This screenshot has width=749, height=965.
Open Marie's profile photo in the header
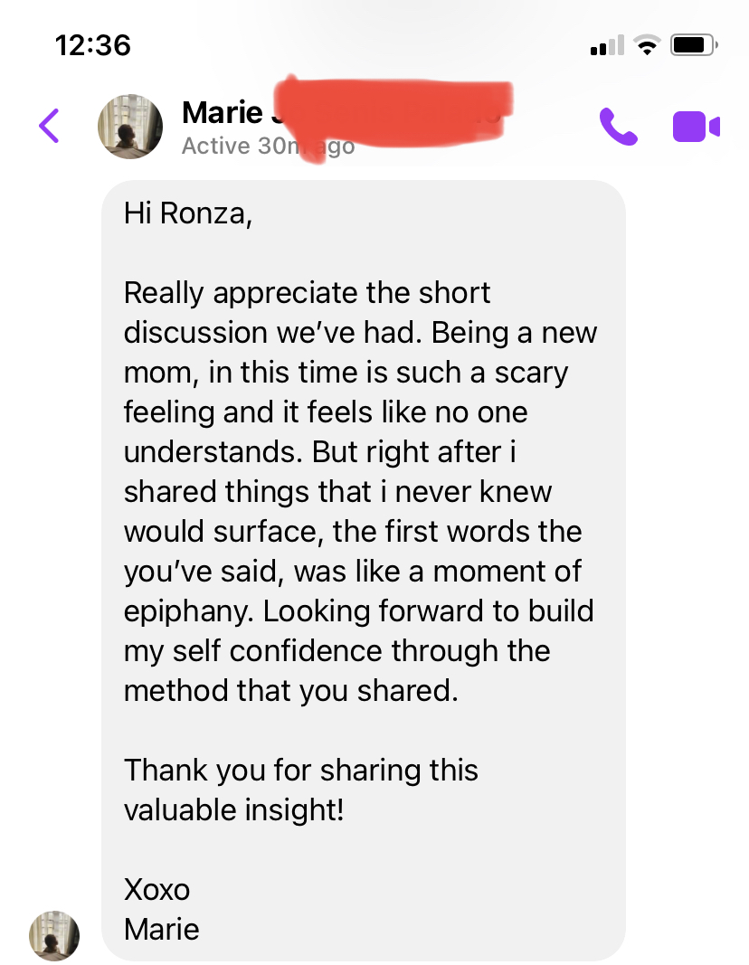(130, 127)
